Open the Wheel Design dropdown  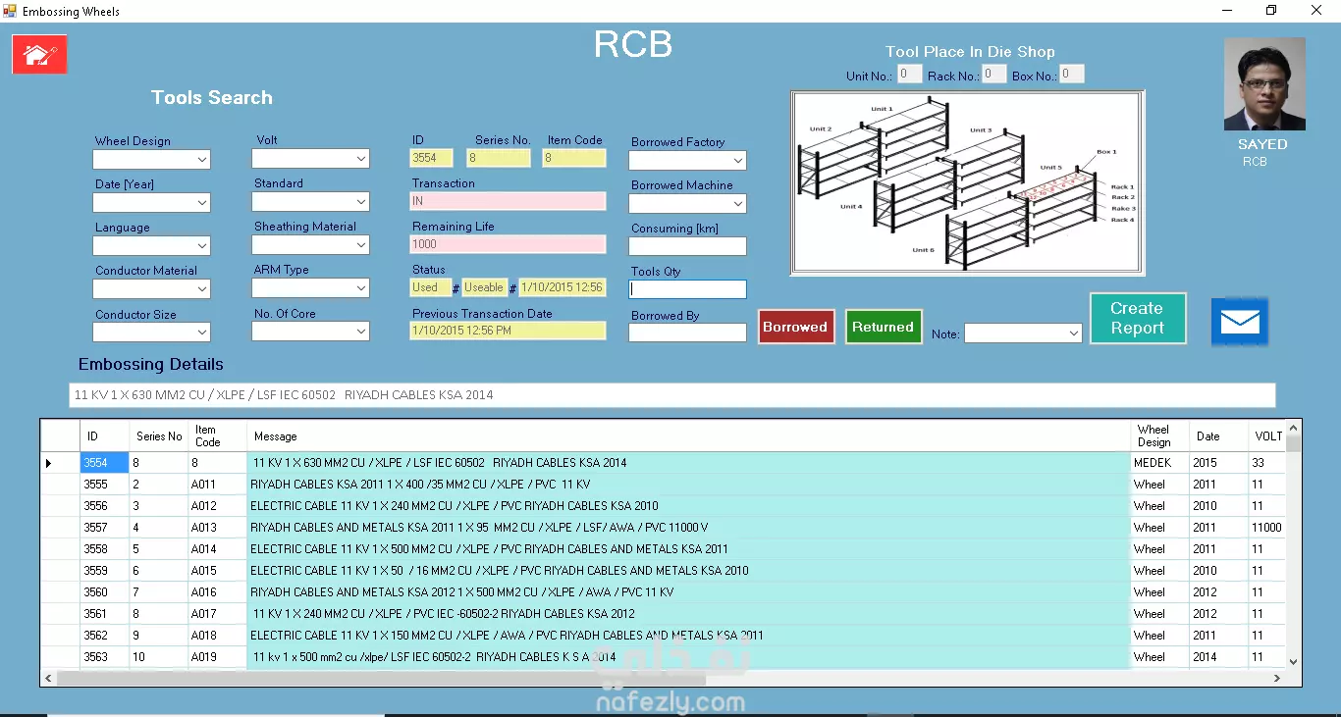pyautogui.click(x=201, y=160)
